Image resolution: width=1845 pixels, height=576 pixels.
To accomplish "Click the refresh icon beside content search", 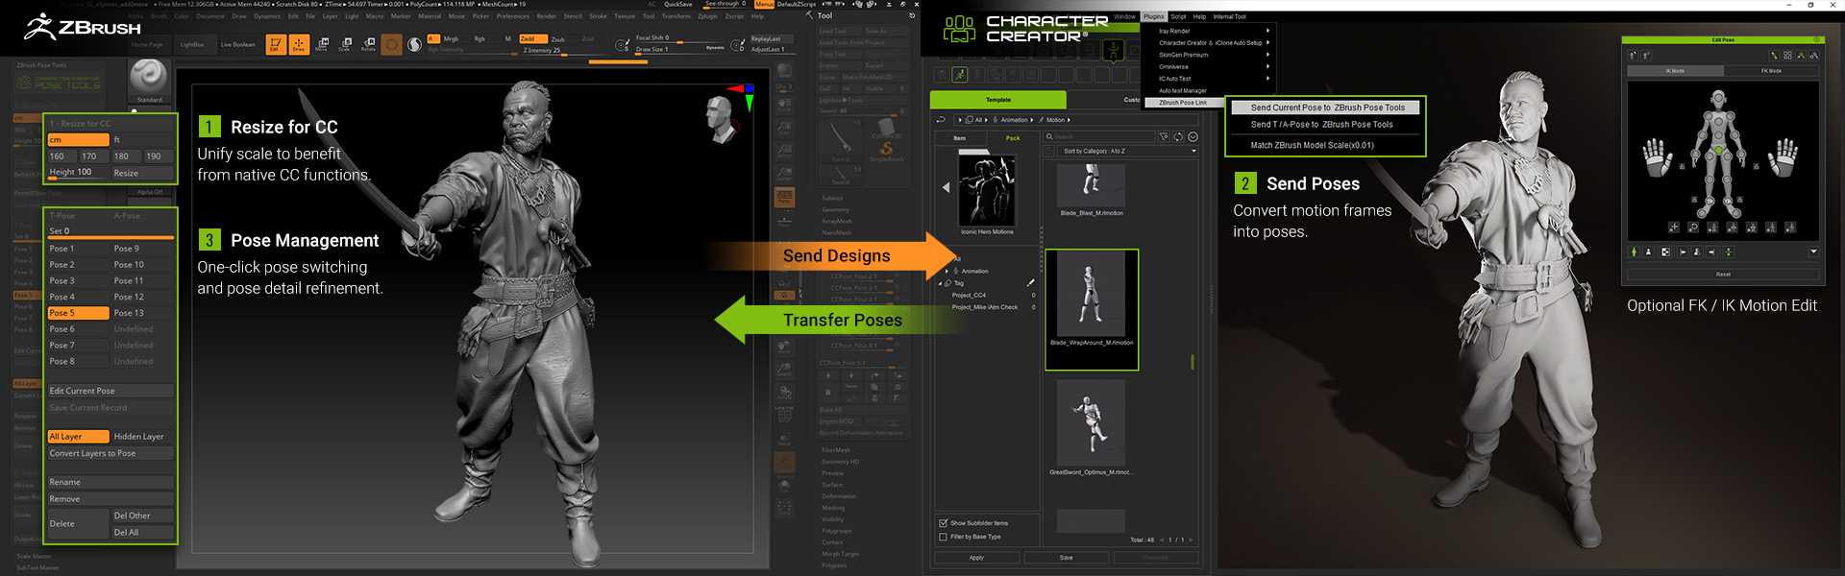I will click(x=1178, y=137).
